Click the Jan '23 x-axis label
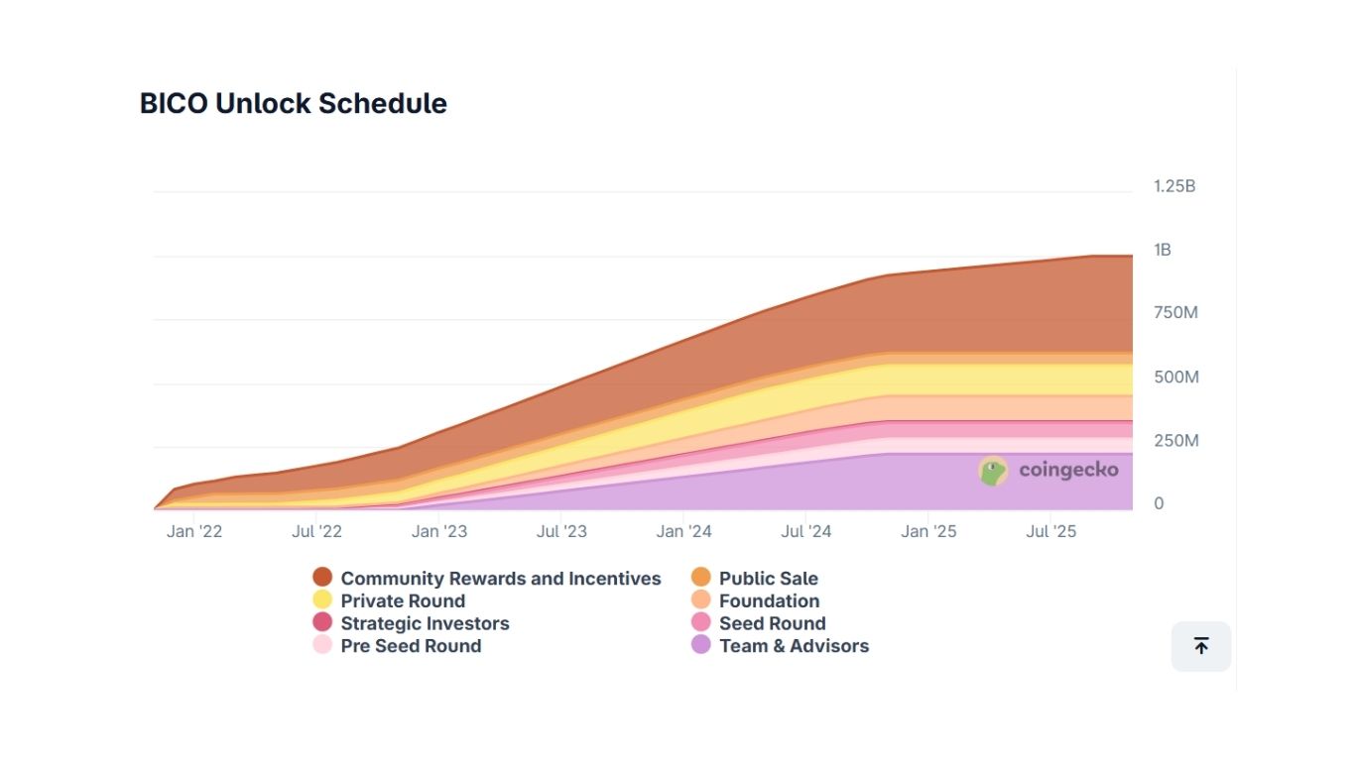1355x761 pixels. click(x=438, y=532)
